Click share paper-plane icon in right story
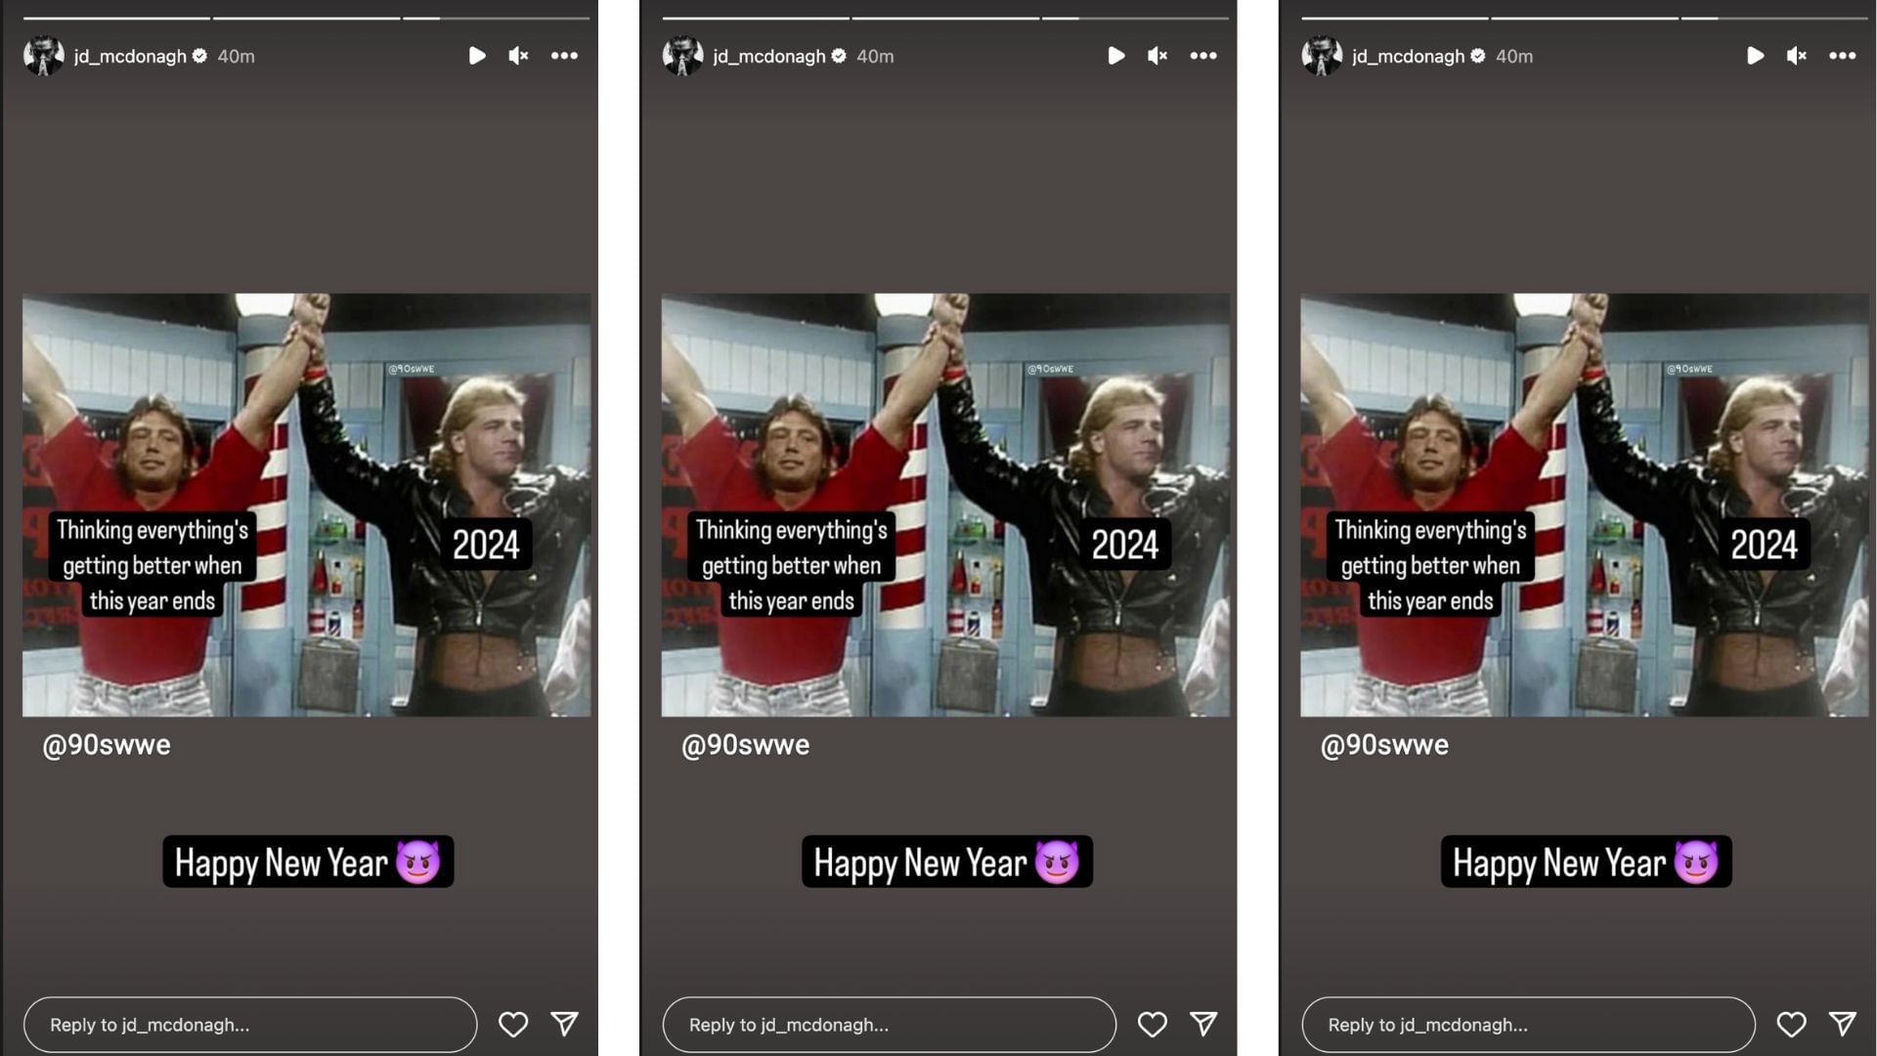 (1843, 1024)
